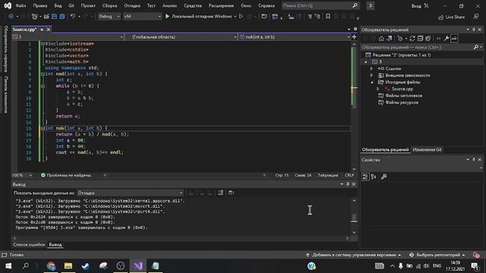Click Start Without Debugging outline play icon
The height and width of the screenshot is (273, 486).
pos(241,17)
